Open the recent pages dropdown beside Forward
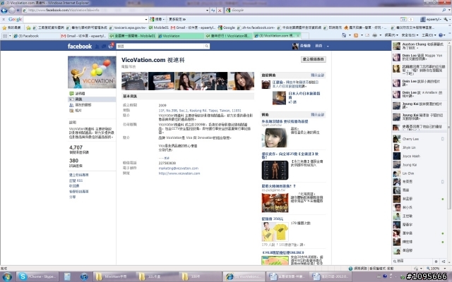452x282 pixels. (x=18, y=11)
